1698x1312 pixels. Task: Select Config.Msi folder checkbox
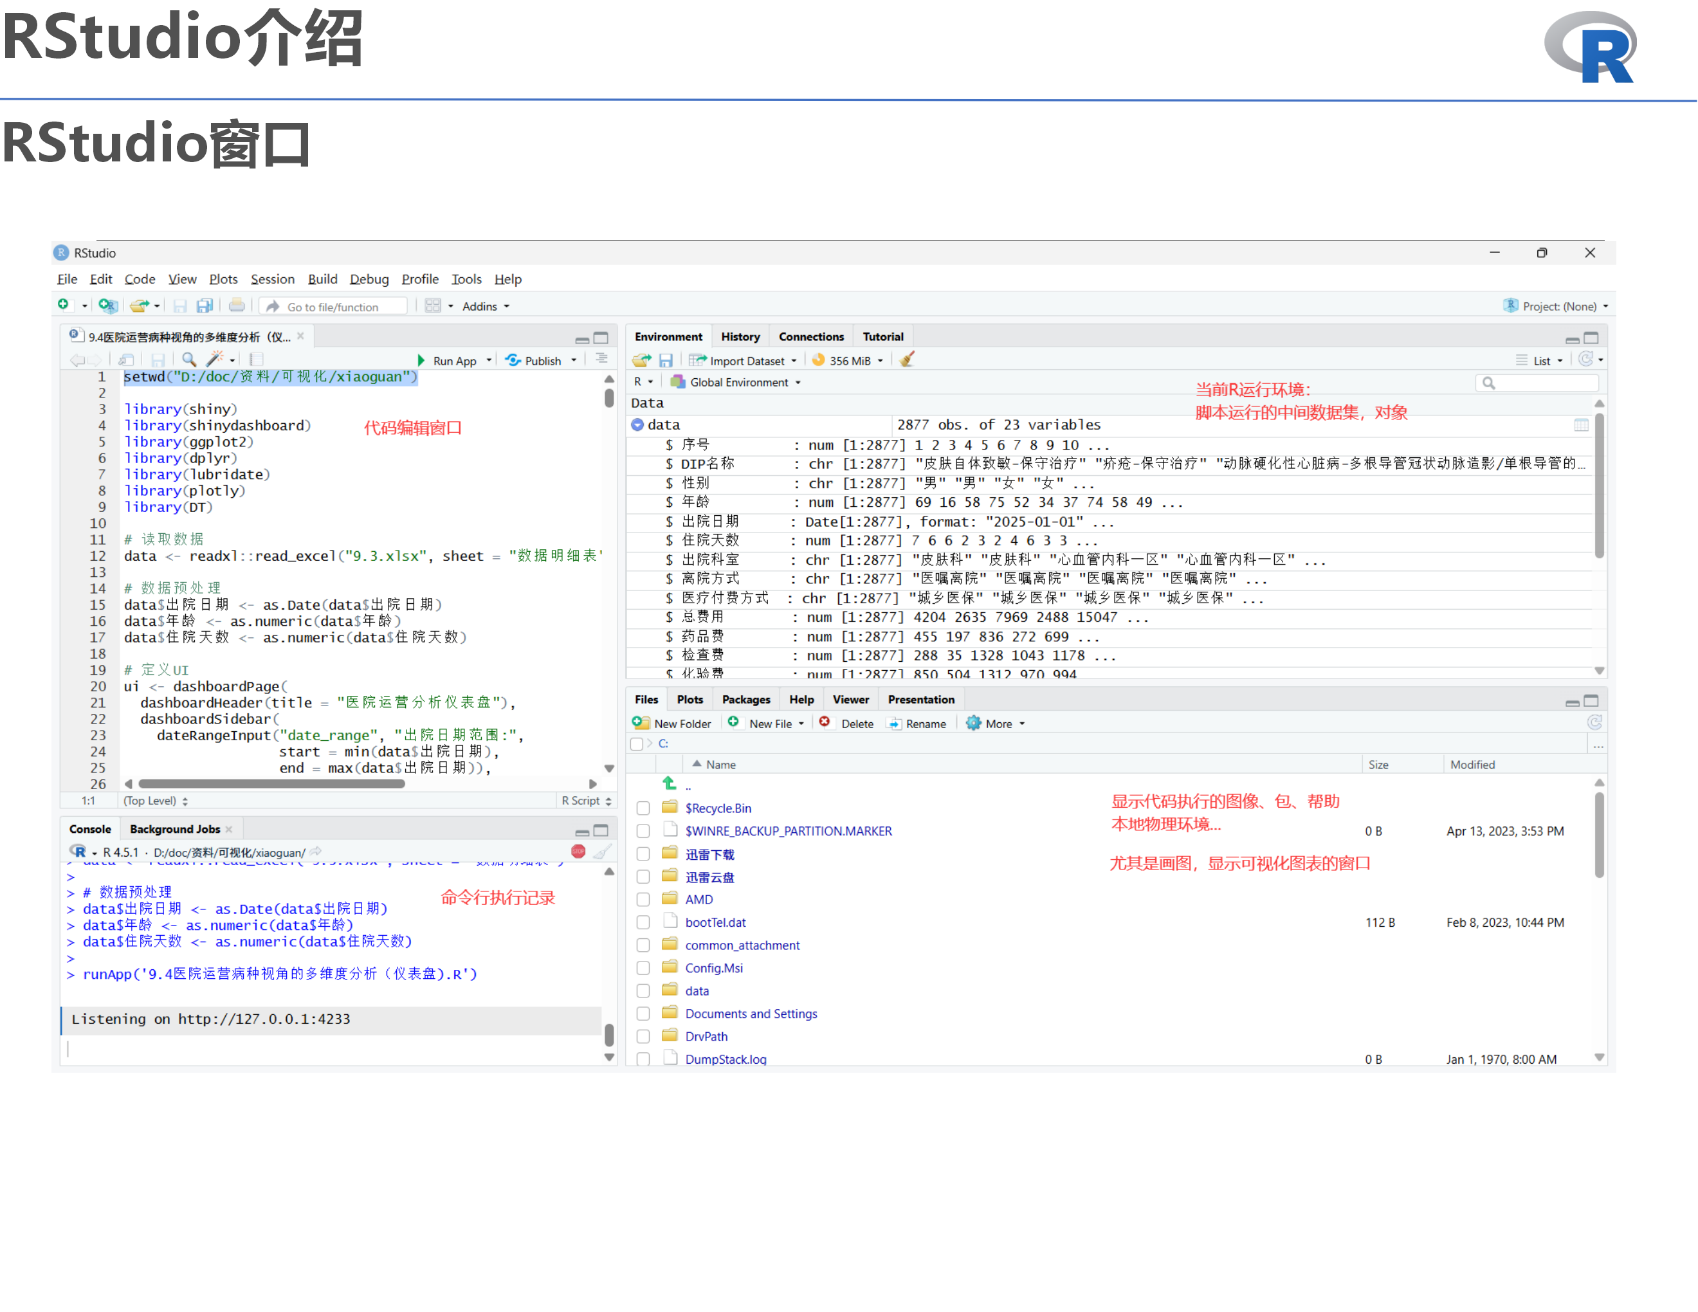pos(643,968)
